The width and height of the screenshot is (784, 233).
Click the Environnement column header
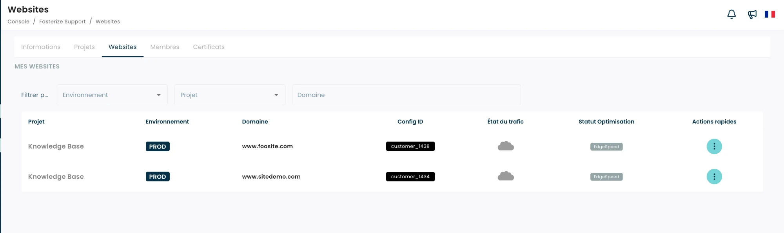[167, 122]
